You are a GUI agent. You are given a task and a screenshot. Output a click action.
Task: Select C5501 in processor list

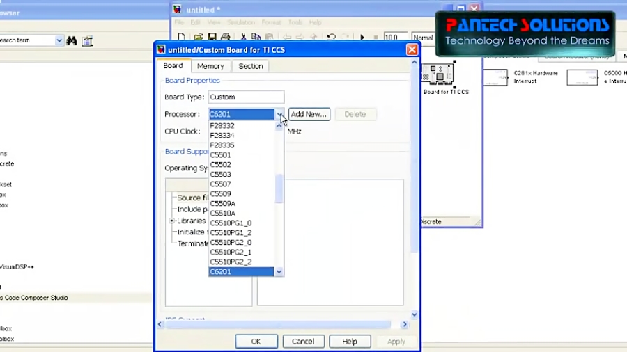coord(242,155)
